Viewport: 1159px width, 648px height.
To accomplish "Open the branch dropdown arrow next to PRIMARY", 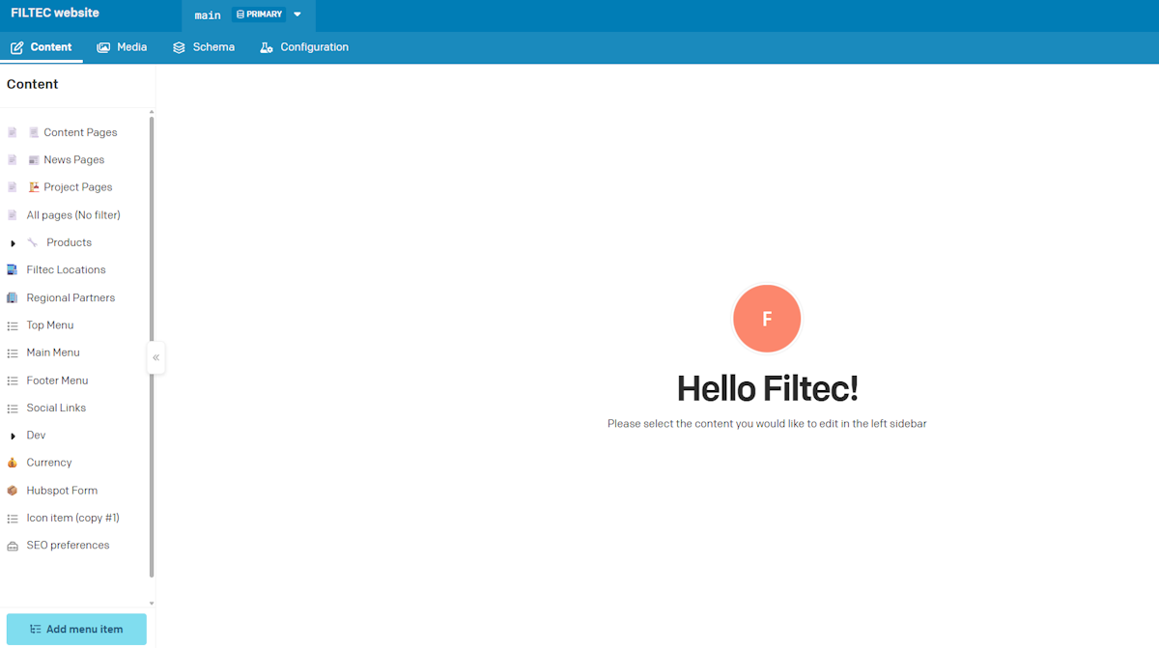I will (x=297, y=14).
